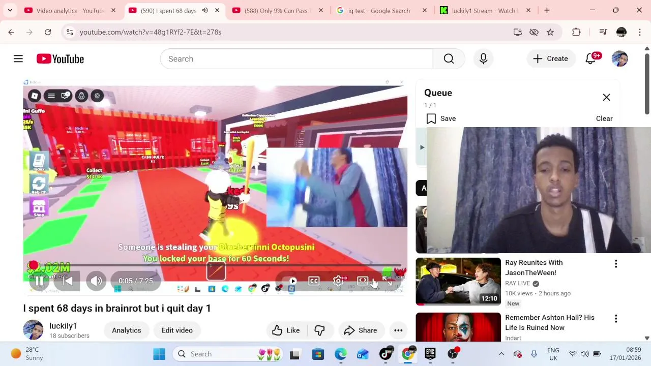Toggle closed captions CC button

[x=314, y=281]
